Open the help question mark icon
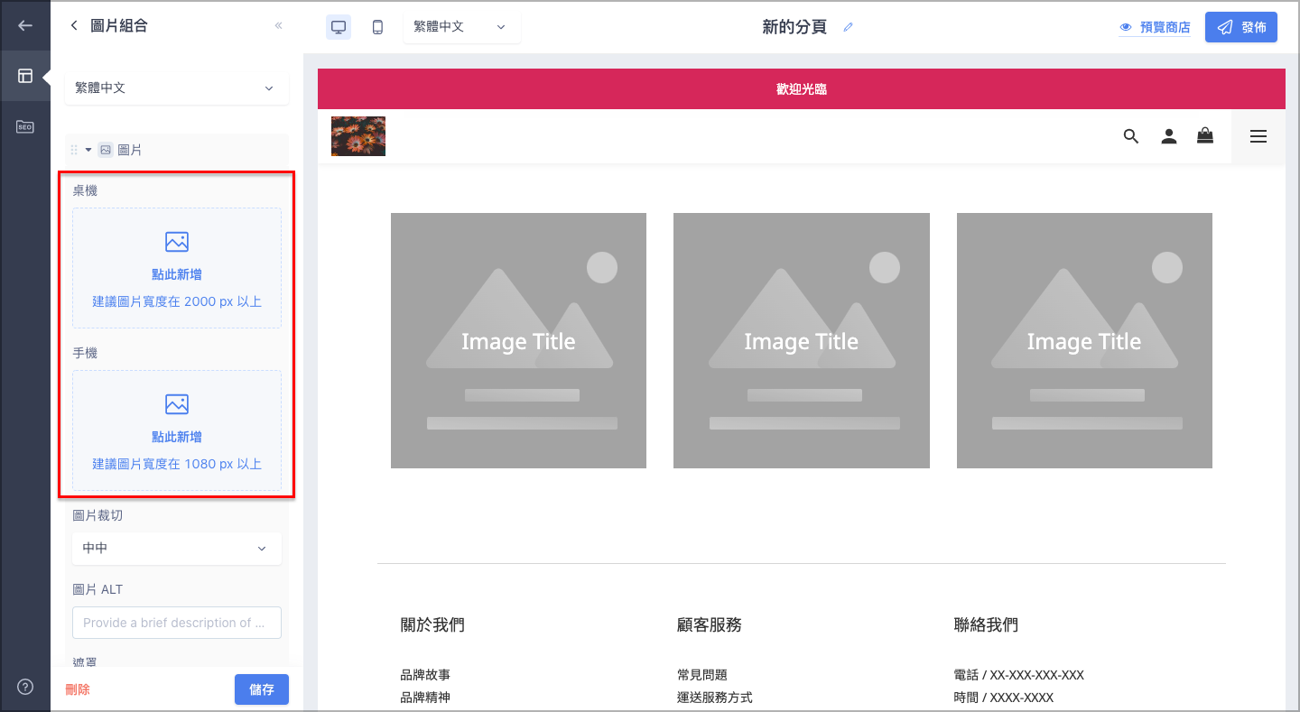Image resolution: width=1300 pixels, height=712 pixels. tap(25, 687)
